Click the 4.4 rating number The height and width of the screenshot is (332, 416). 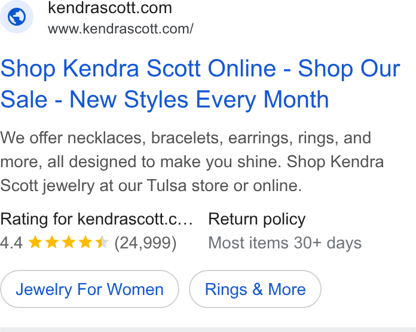click(11, 242)
